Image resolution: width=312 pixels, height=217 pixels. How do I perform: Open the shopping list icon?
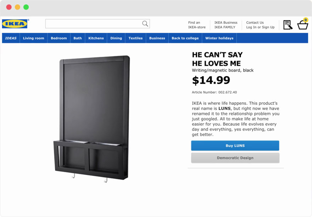point(288,25)
